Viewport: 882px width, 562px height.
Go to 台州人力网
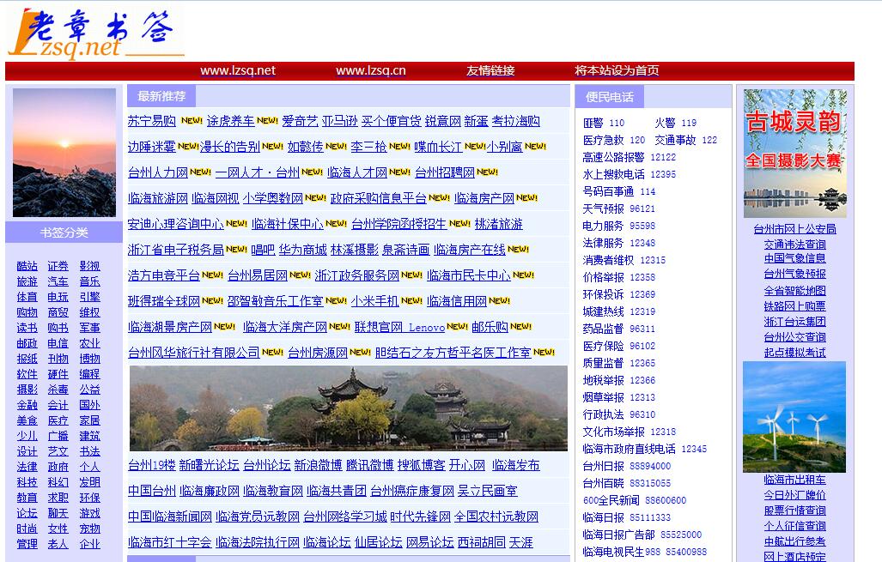click(x=157, y=172)
